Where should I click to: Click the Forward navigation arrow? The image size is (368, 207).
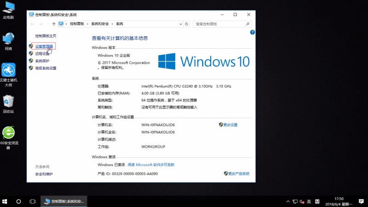coord(41,24)
